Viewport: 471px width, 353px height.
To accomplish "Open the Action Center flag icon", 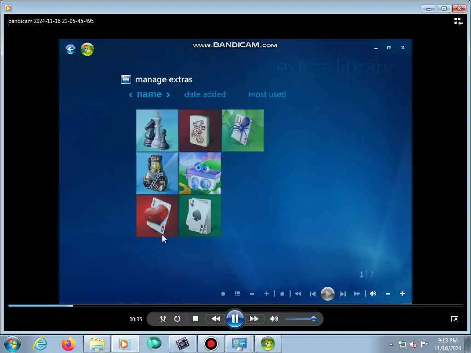I will tap(424, 344).
